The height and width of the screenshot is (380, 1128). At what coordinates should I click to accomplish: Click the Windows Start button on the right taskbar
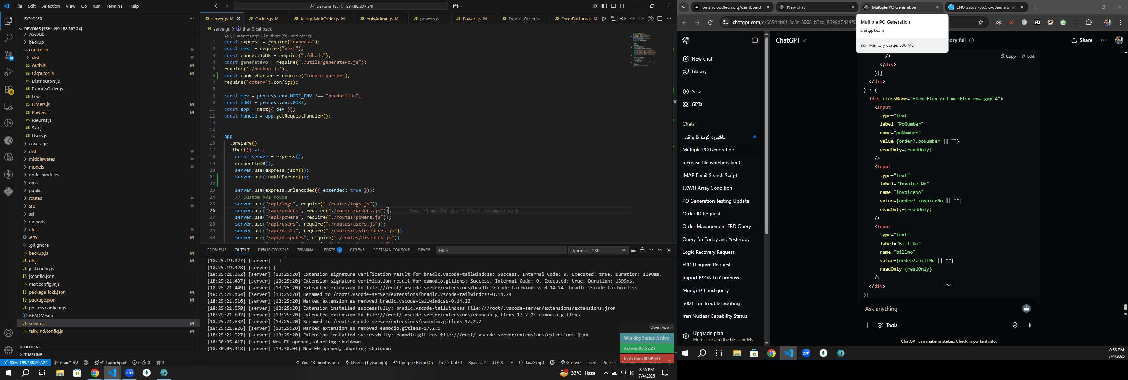pos(685,353)
